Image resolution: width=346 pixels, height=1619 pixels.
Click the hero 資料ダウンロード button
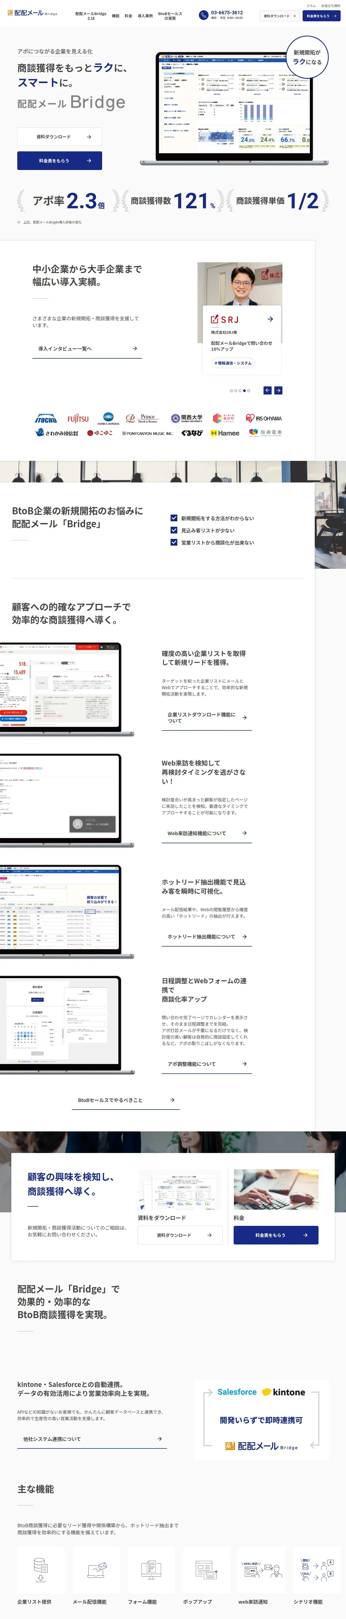[60, 136]
